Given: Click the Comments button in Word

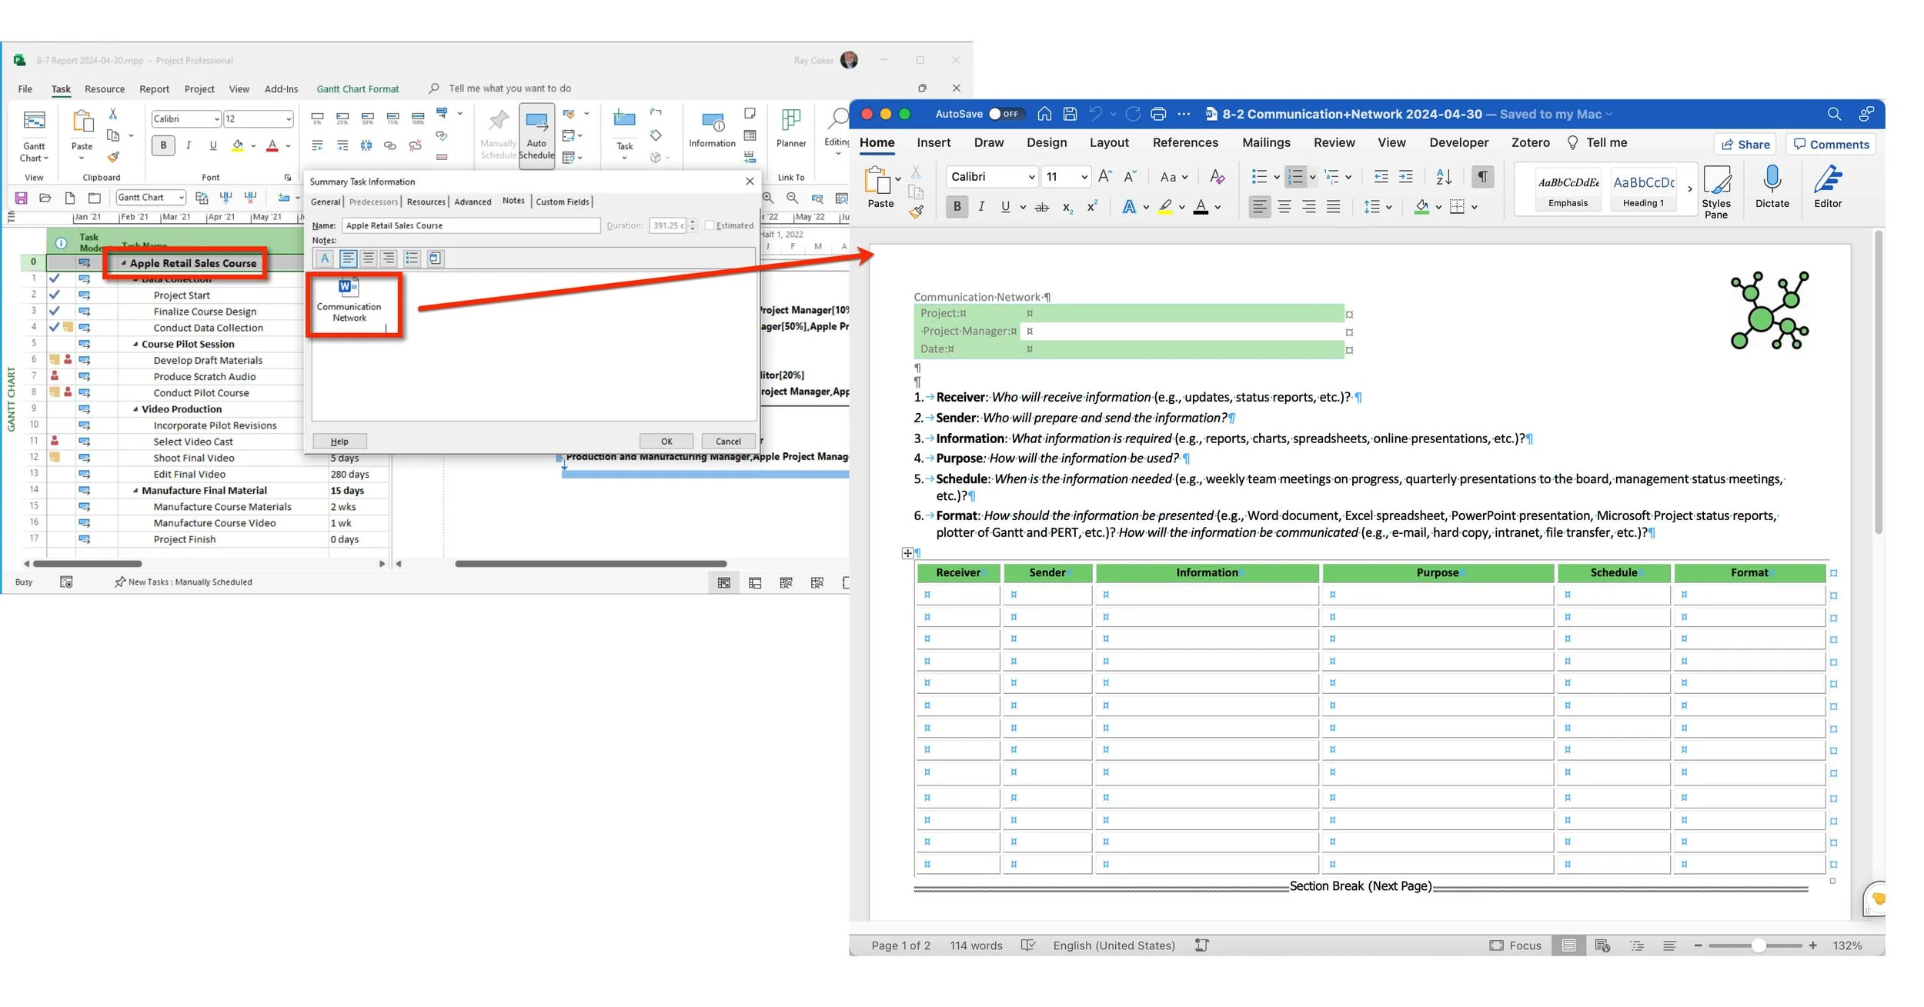Looking at the screenshot, I should (x=1830, y=145).
